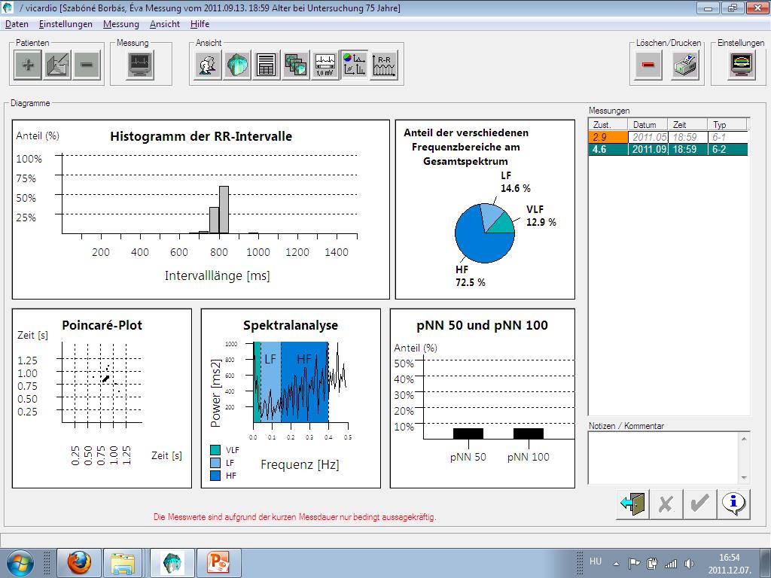
Task: Open the Messung menu
Action: (x=121, y=24)
